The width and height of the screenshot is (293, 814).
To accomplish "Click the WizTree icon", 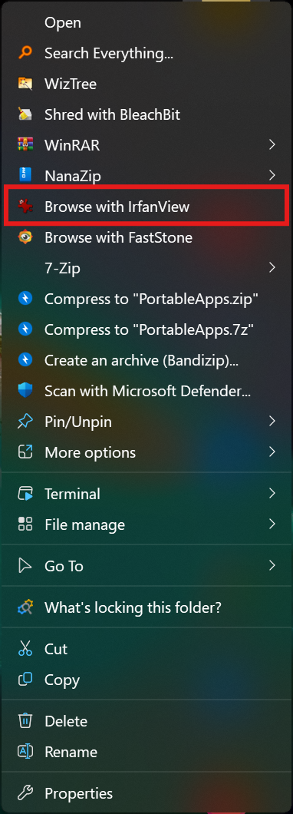I will click(x=25, y=83).
